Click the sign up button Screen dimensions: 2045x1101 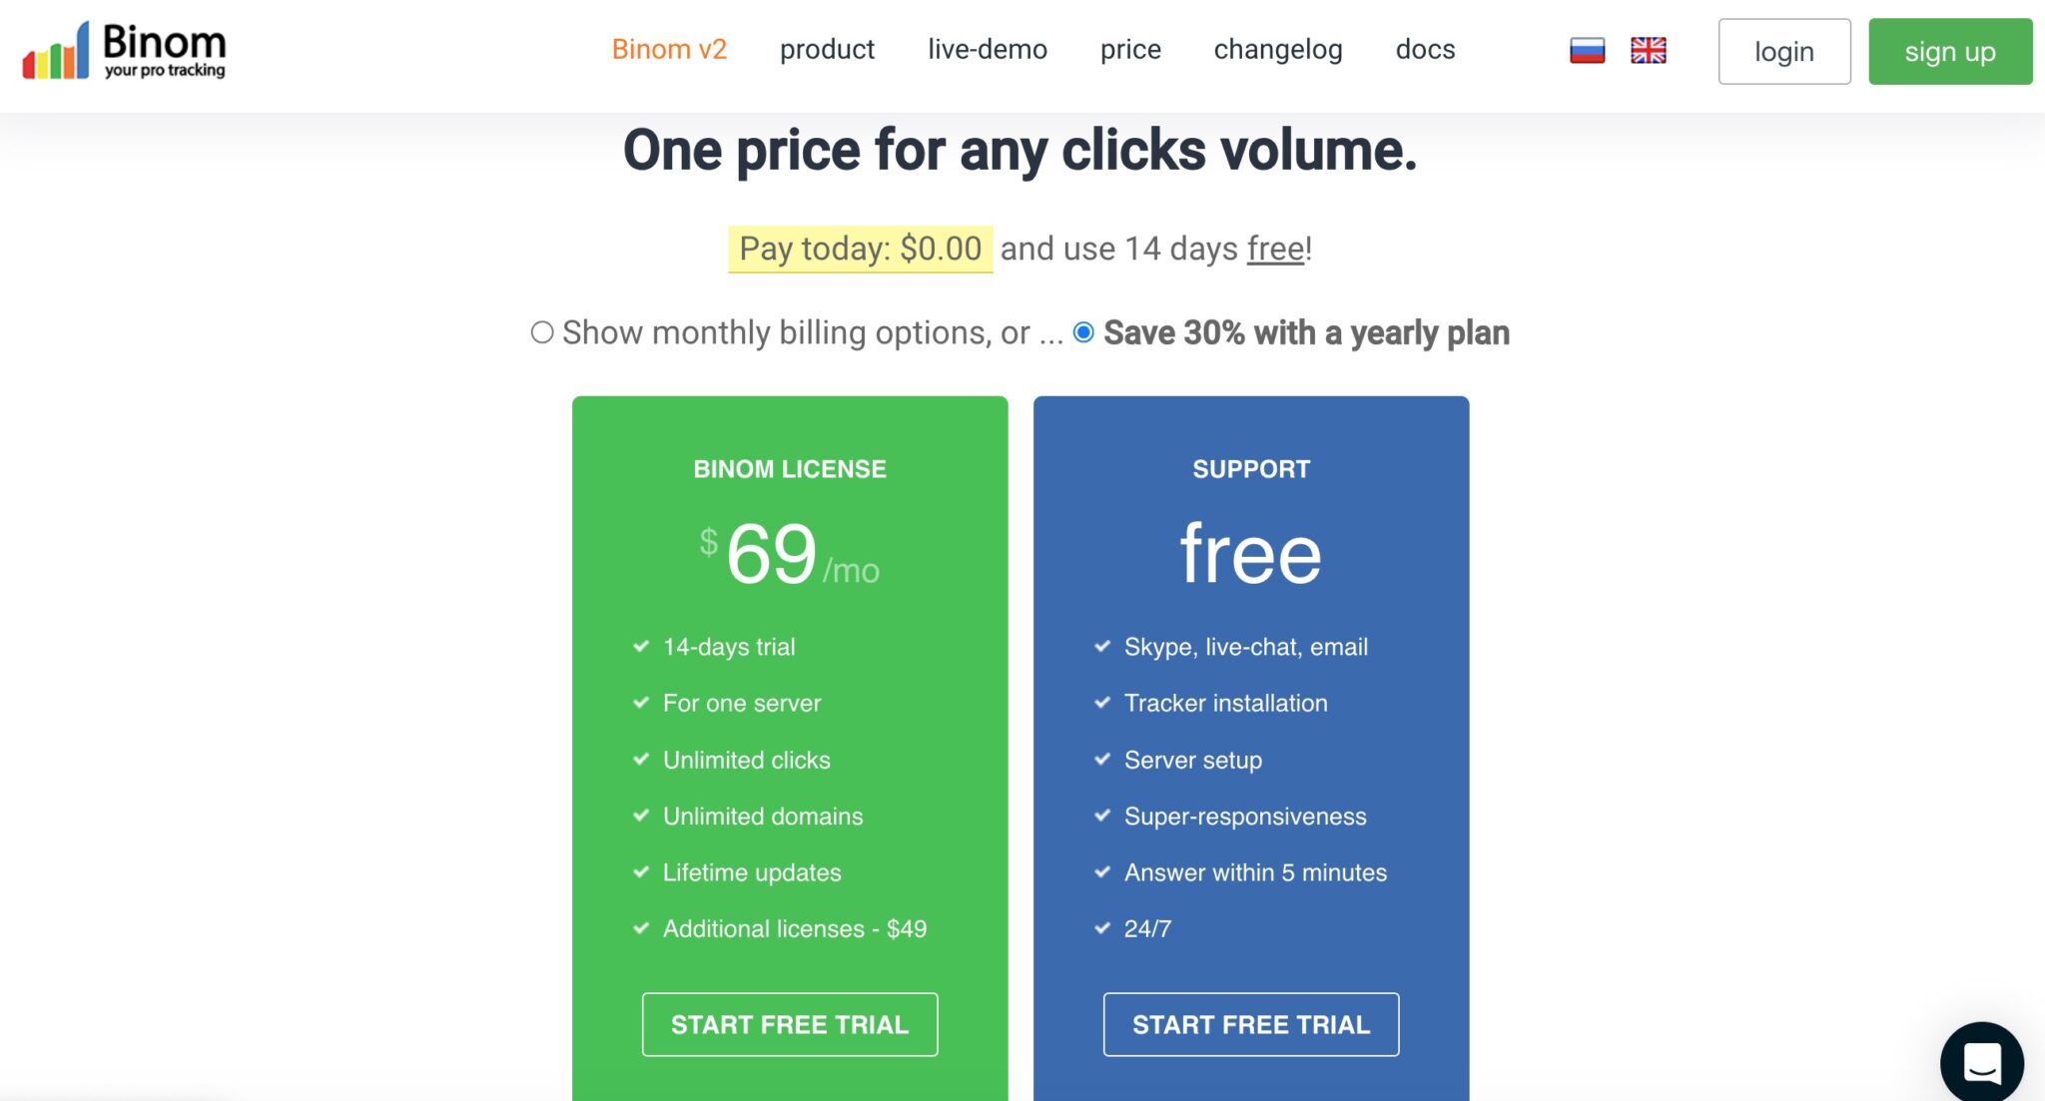tap(1949, 52)
